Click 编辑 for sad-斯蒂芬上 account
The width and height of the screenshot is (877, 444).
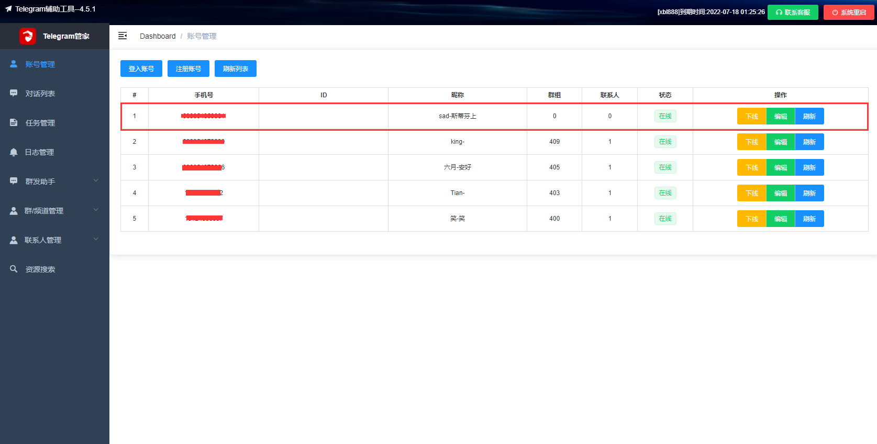tap(781, 116)
